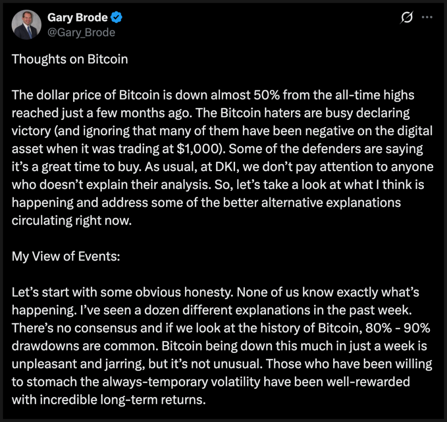This screenshot has width=447, height=422.
Task: Open the @Gary_Brode handle link
Action: (81, 32)
